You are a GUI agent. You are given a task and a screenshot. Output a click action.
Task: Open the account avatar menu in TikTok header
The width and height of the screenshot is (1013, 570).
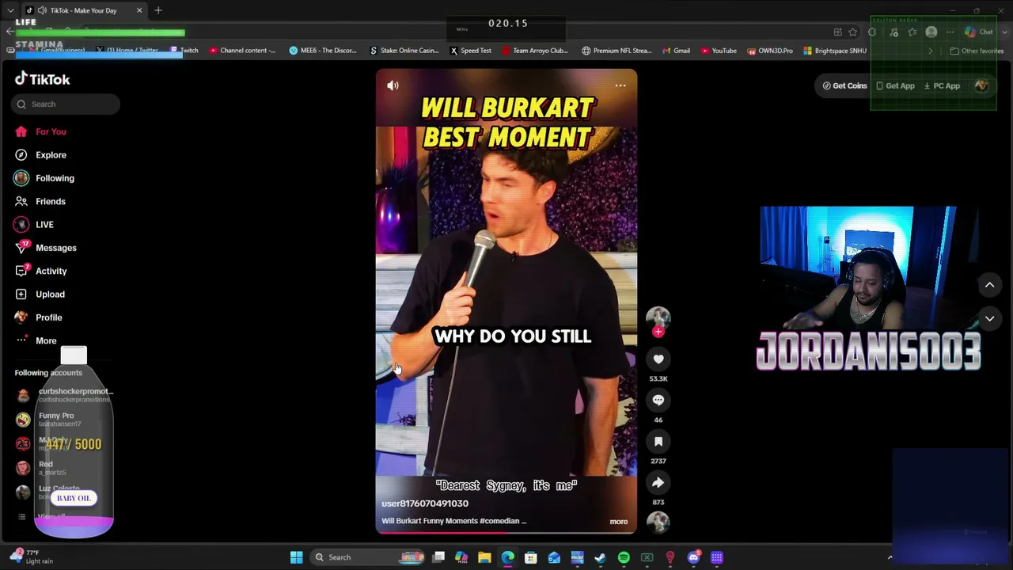pos(981,85)
